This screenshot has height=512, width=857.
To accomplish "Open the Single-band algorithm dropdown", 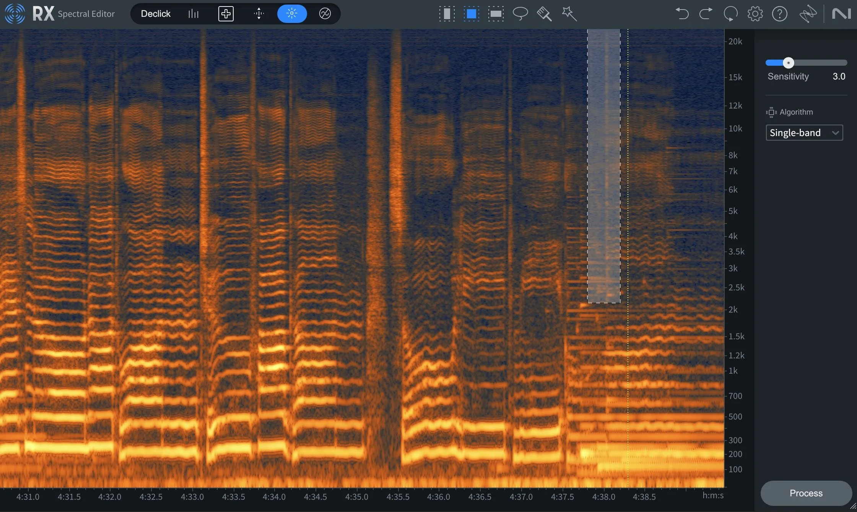I will tap(804, 133).
